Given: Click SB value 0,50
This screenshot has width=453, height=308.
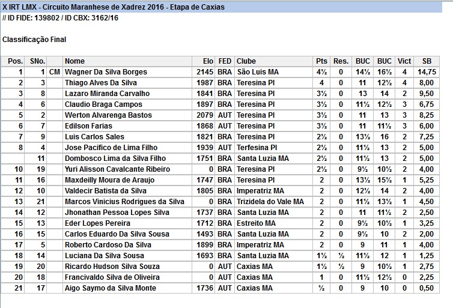Looking at the screenshot, I should click(x=427, y=288).
